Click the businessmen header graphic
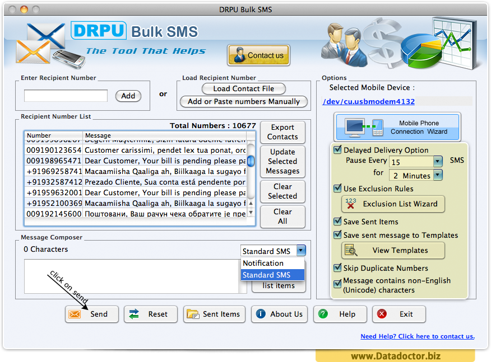The image size is (491, 362). [x=344, y=45]
